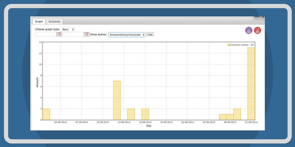Viewport: 295px width, 147px height.
Task: Expand the graph type Bars dropdown
Action: pos(68,29)
